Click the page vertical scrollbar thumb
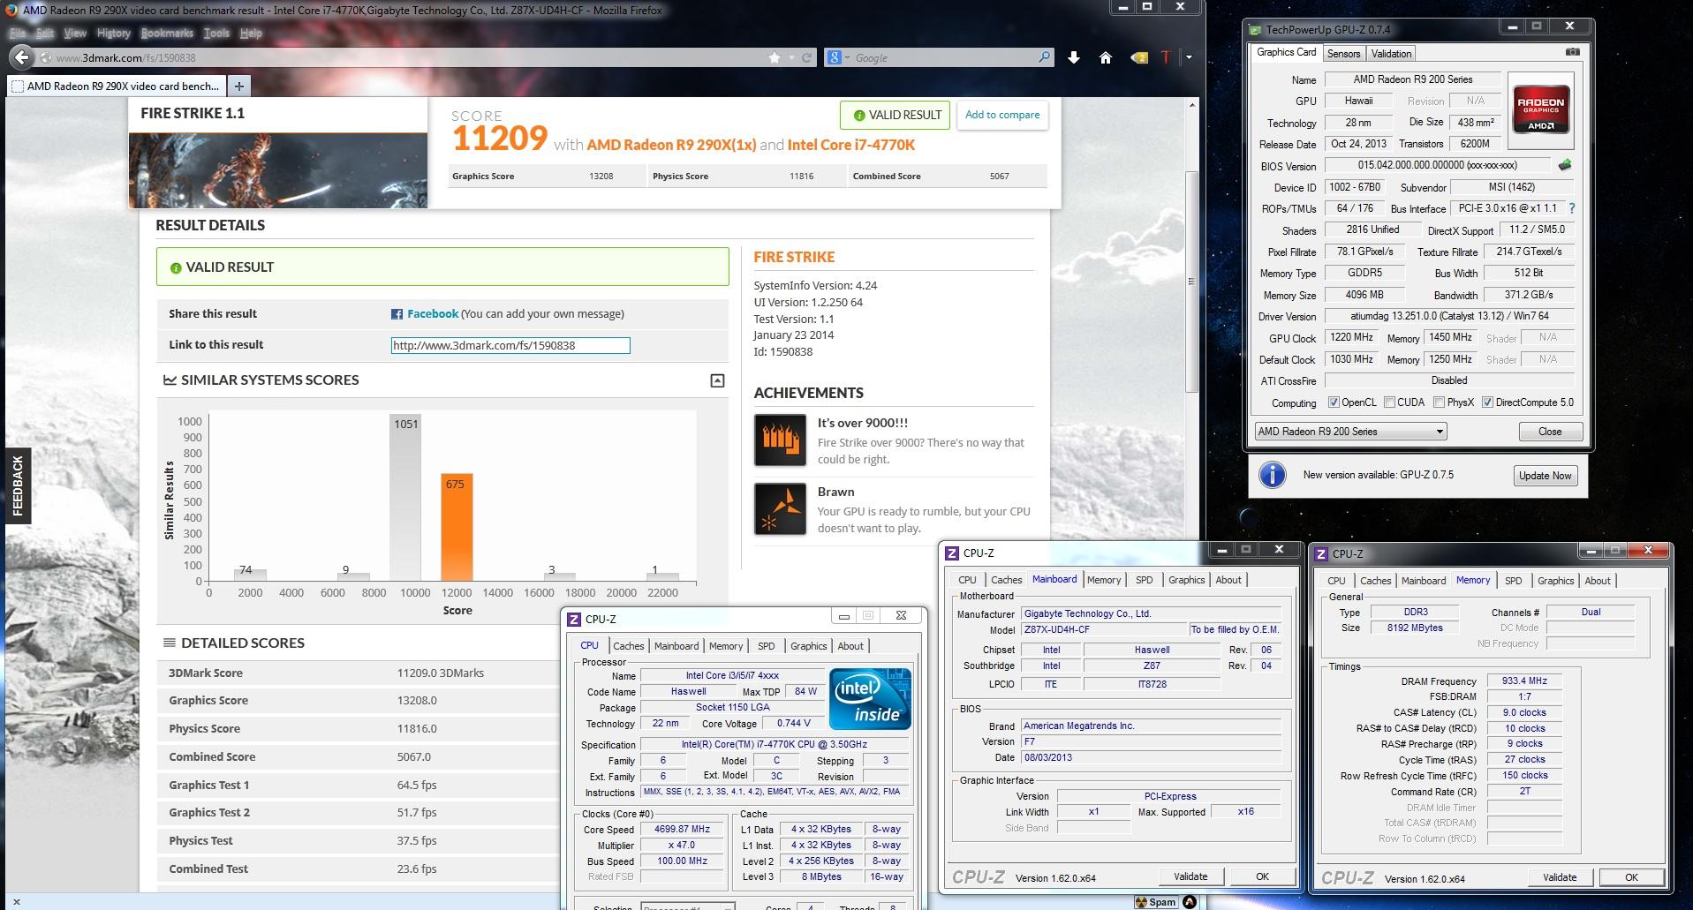 [1191, 282]
